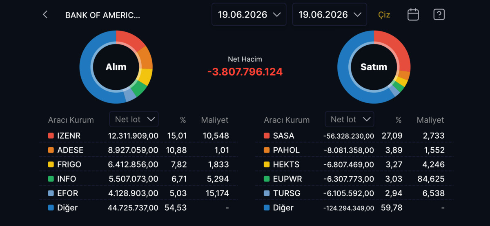
Task: Click the Satım donut chart
Action: 374,67
